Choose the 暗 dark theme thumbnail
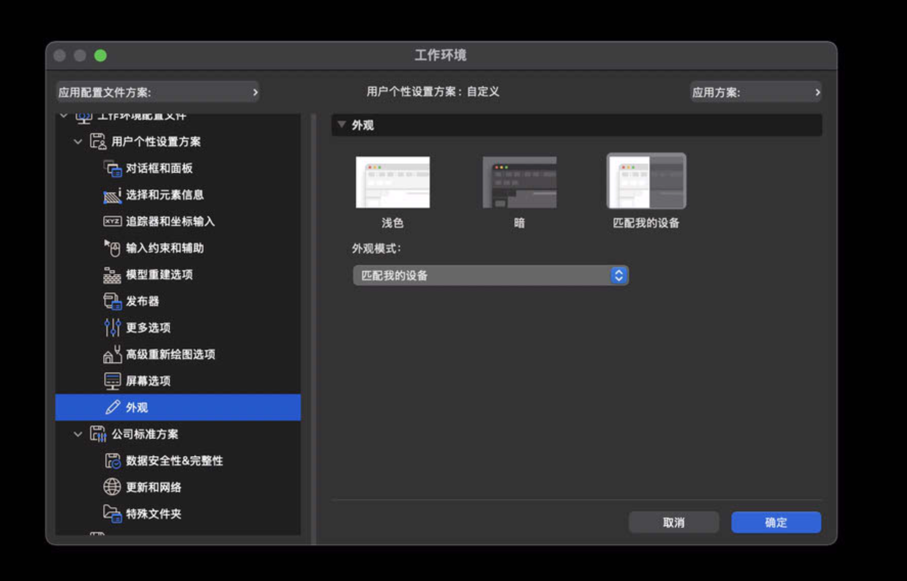The image size is (907, 581). pos(519,182)
